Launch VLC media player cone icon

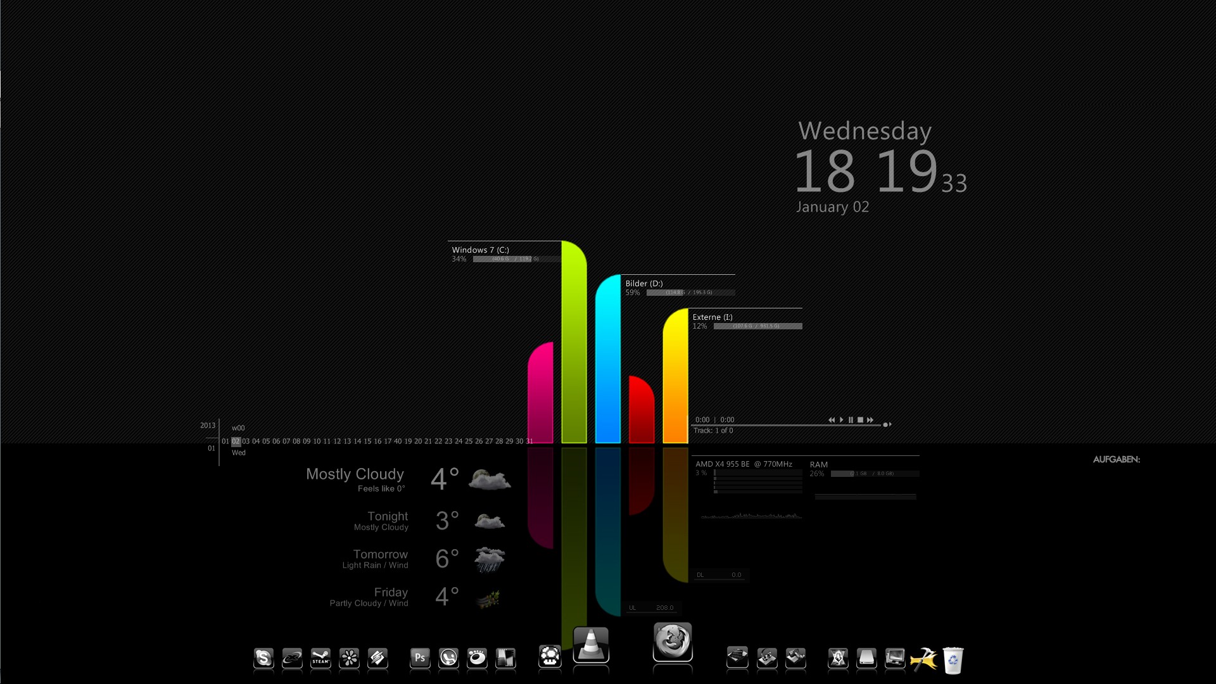coord(591,646)
